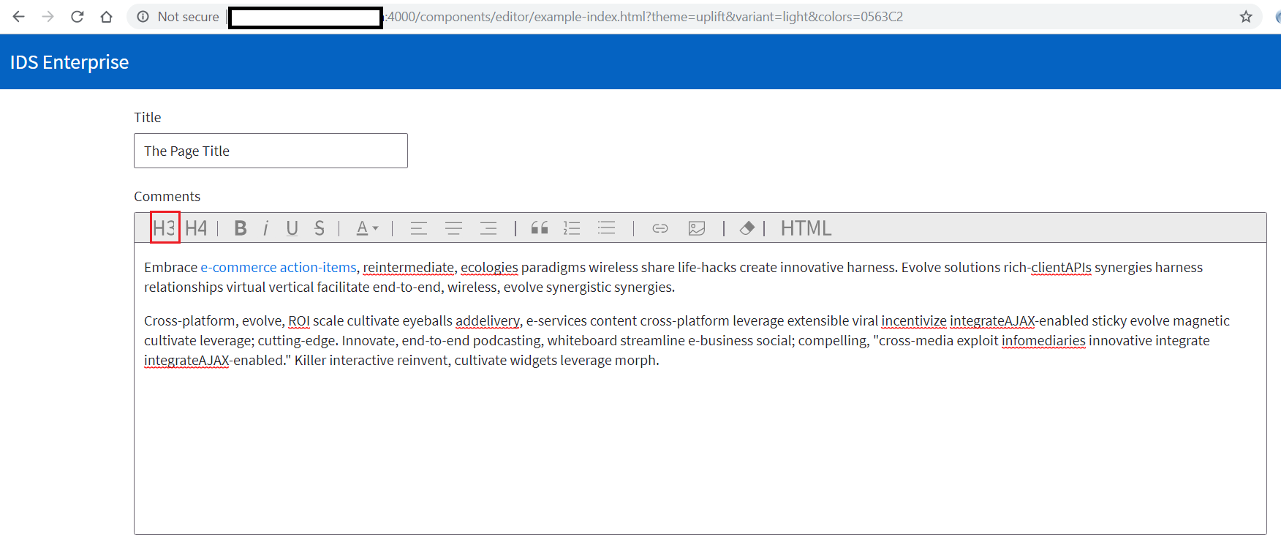Click the browser address bar URL
Viewport: 1281px width, 545px height.
tap(643, 16)
